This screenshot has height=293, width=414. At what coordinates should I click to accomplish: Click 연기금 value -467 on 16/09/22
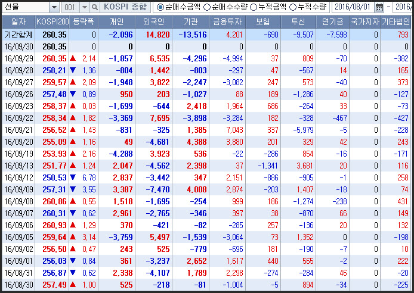[x=340, y=118]
